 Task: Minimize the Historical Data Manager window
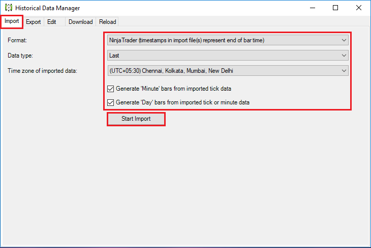coord(313,8)
